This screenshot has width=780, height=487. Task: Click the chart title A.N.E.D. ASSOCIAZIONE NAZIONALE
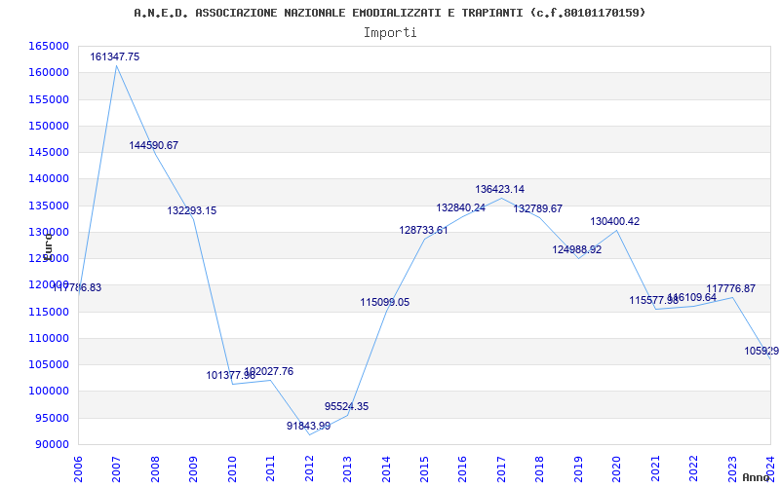389,13
